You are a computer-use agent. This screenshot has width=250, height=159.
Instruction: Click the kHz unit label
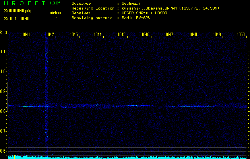[x=4, y=32]
